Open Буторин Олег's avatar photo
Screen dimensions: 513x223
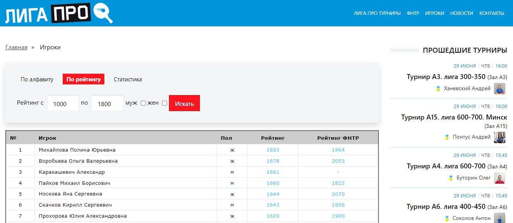click(x=500, y=178)
